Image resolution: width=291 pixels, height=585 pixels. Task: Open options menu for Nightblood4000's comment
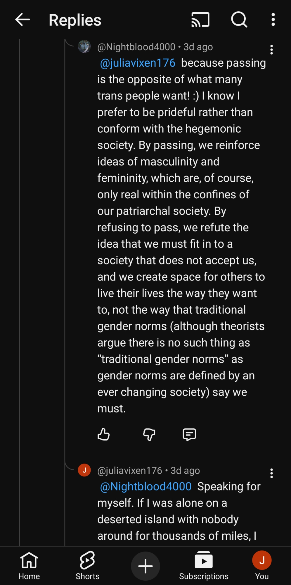[271, 50]
